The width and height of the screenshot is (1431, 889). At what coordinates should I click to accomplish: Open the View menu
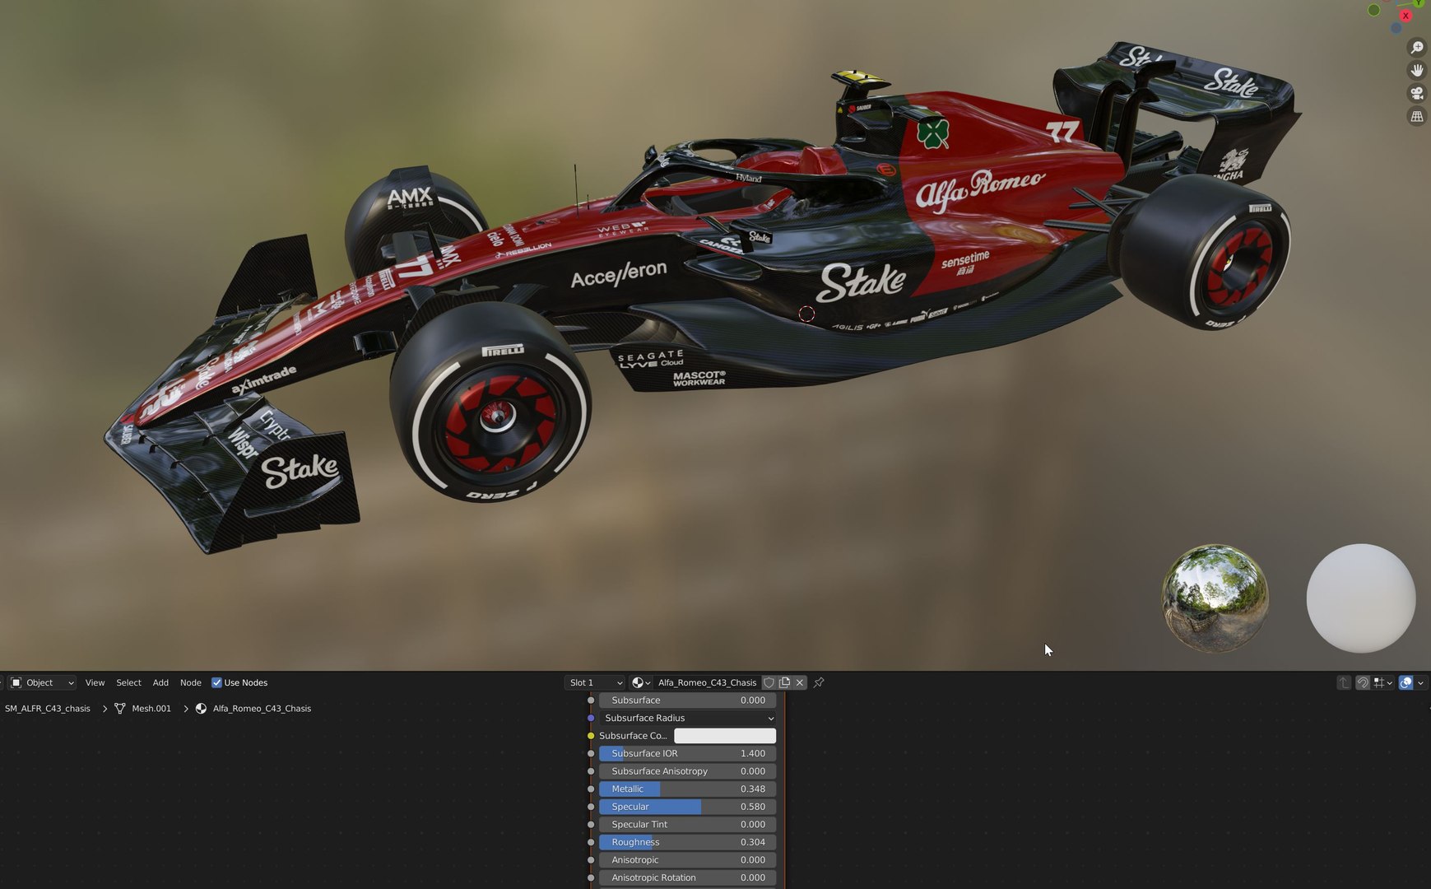[x=95, y=682]
